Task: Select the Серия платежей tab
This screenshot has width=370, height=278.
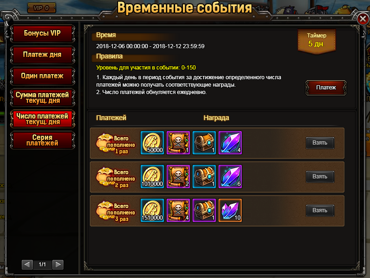Action: tap(43, 140)
